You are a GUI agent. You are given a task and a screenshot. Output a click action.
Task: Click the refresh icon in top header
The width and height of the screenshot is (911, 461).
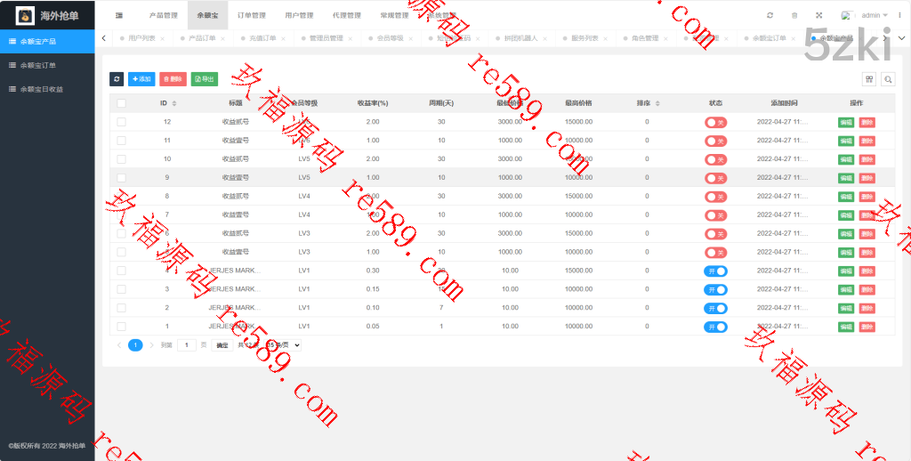click(x=770, y=15)
